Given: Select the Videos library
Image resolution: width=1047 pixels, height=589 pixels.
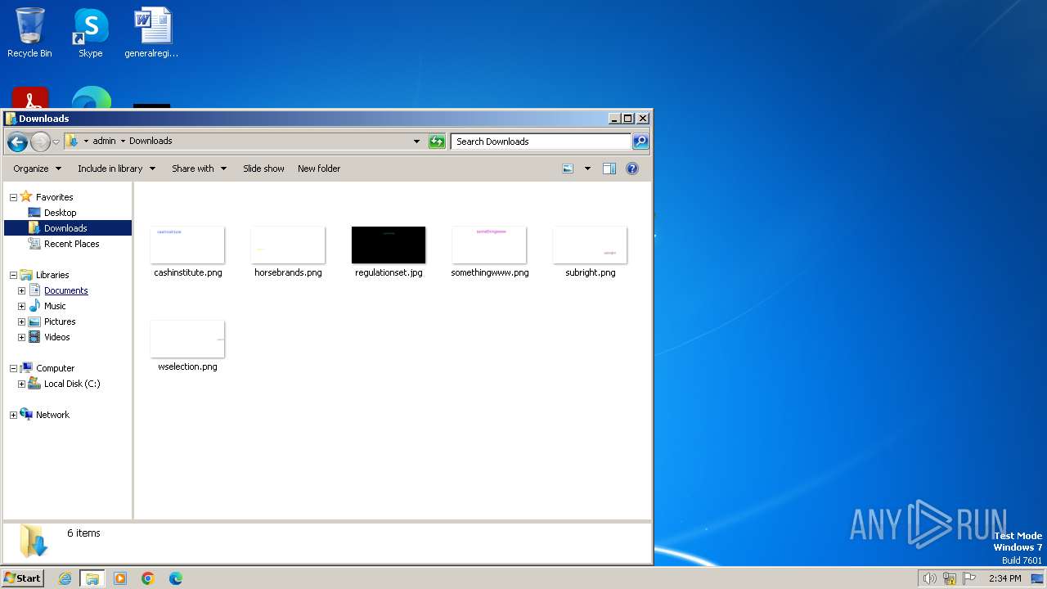Looking at the screenshot, I should point(56,337).
